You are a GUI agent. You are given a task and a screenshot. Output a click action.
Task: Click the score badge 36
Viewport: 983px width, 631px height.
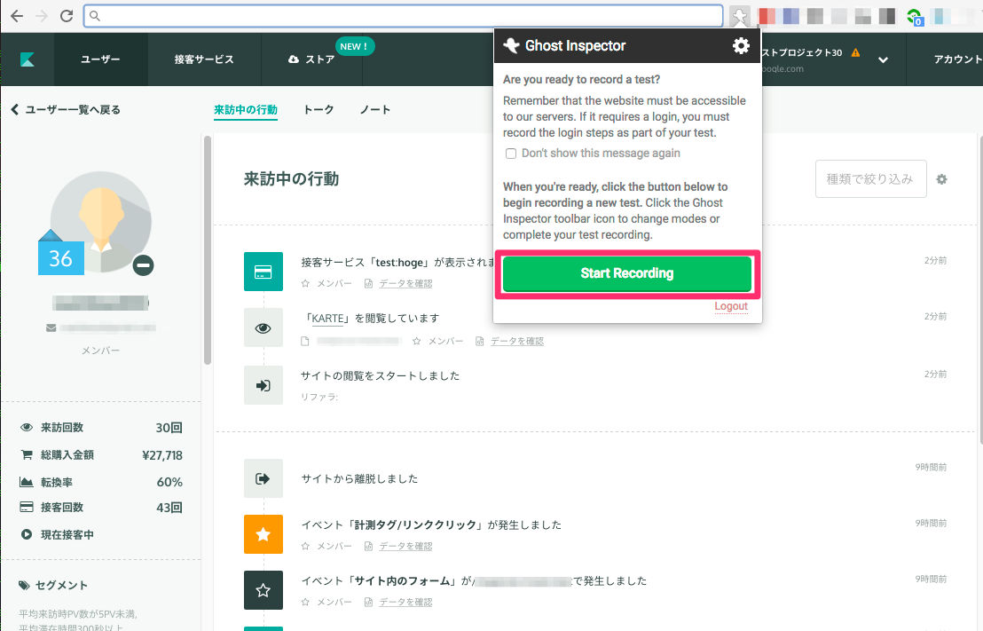pyautogui.click(x=61, y=257)
